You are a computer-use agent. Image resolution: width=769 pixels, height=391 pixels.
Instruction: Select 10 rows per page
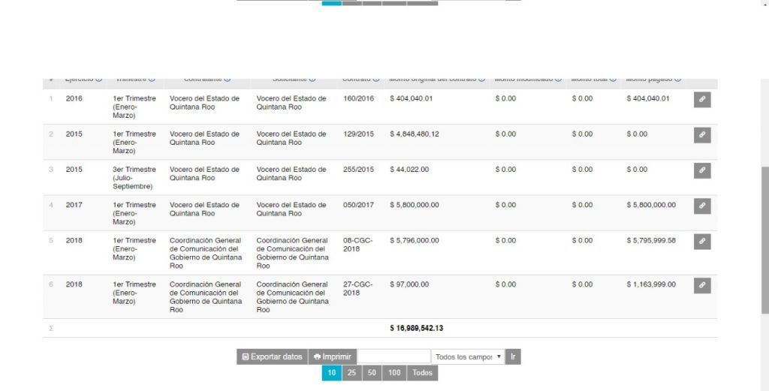coord(331,373)
